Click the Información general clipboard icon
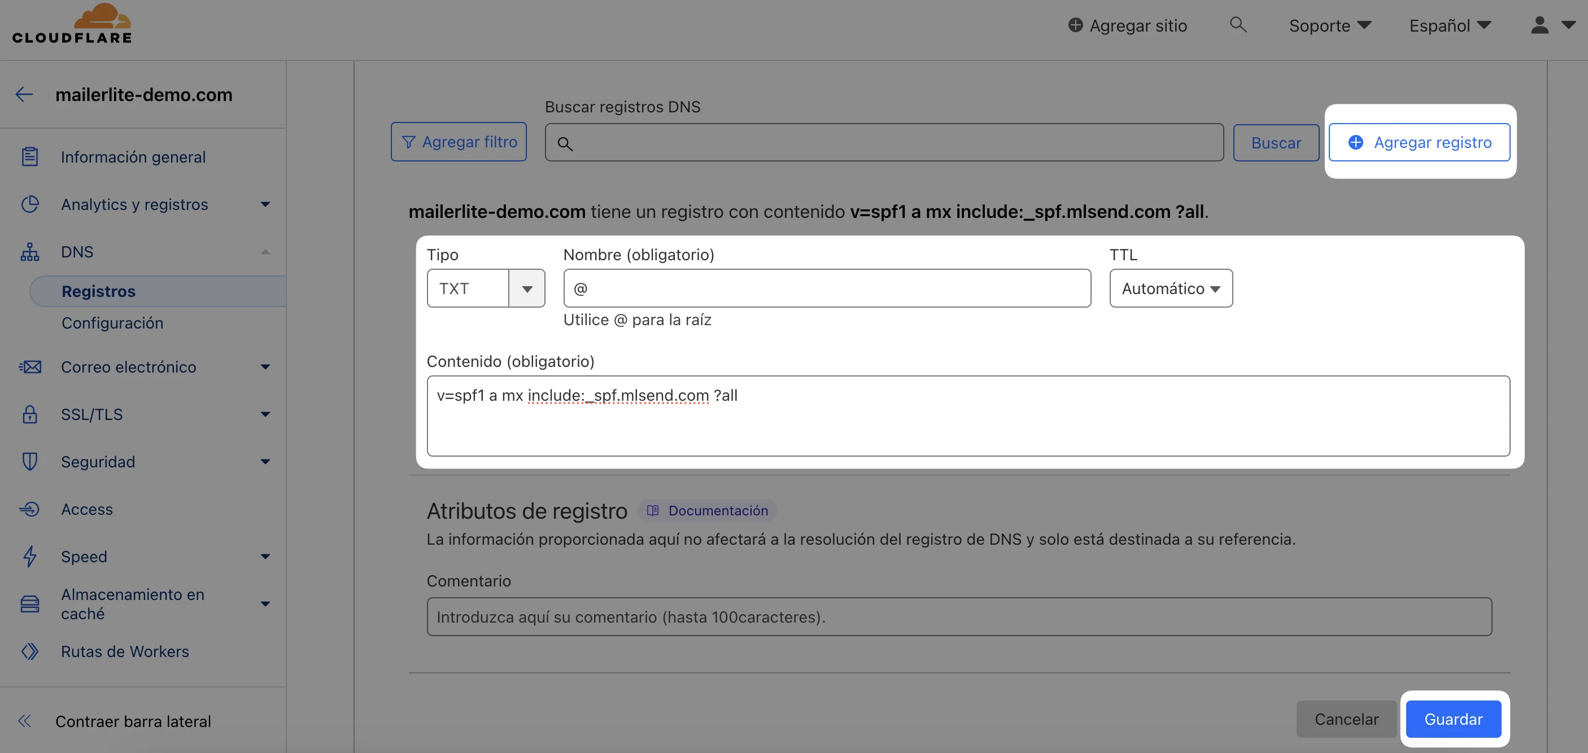 29,156
